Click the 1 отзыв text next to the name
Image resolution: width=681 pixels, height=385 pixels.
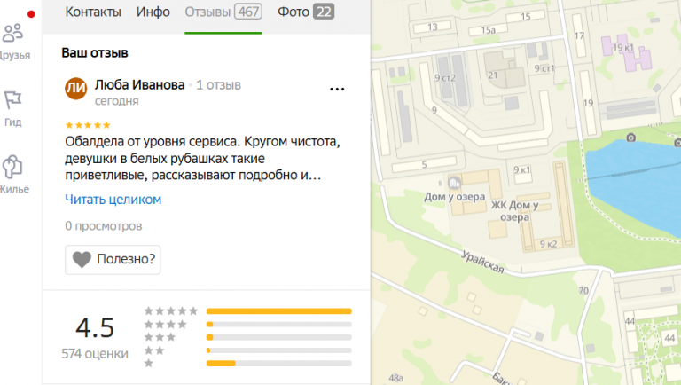click(x=218, y=85)
